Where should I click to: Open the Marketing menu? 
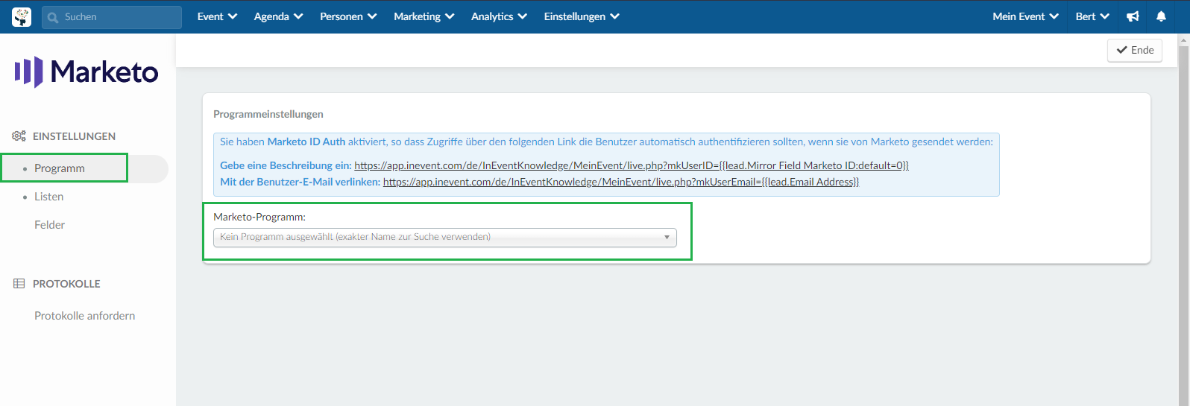[x=424, y=16]
